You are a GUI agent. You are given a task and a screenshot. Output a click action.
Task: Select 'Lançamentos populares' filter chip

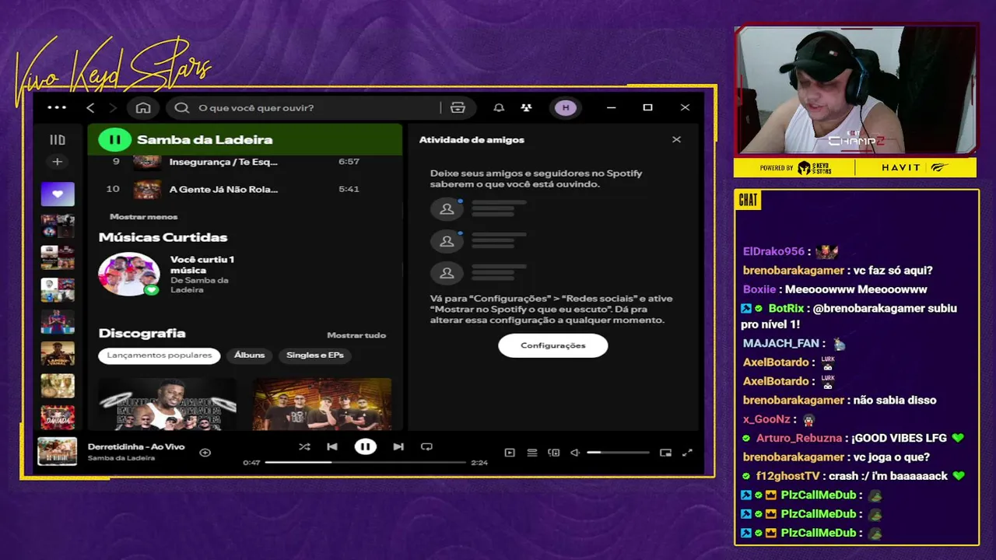[x=160, y=355]
